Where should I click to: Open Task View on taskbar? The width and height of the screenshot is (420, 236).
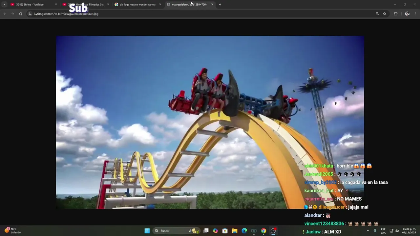(206, 231)
